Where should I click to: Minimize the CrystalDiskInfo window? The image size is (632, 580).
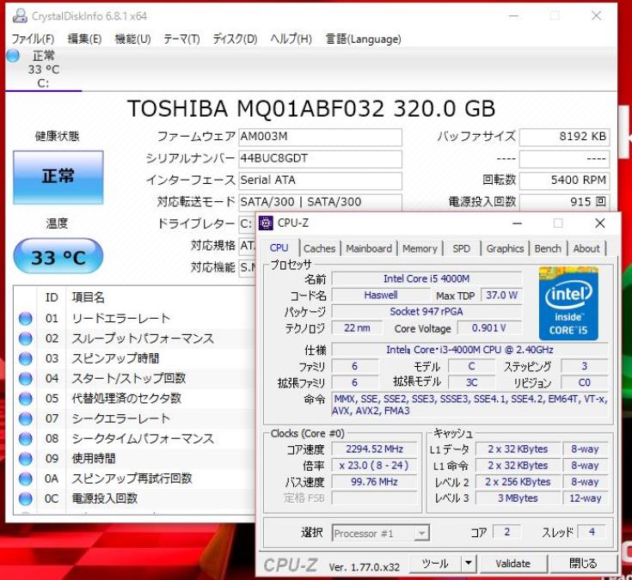tap(513, 15)
